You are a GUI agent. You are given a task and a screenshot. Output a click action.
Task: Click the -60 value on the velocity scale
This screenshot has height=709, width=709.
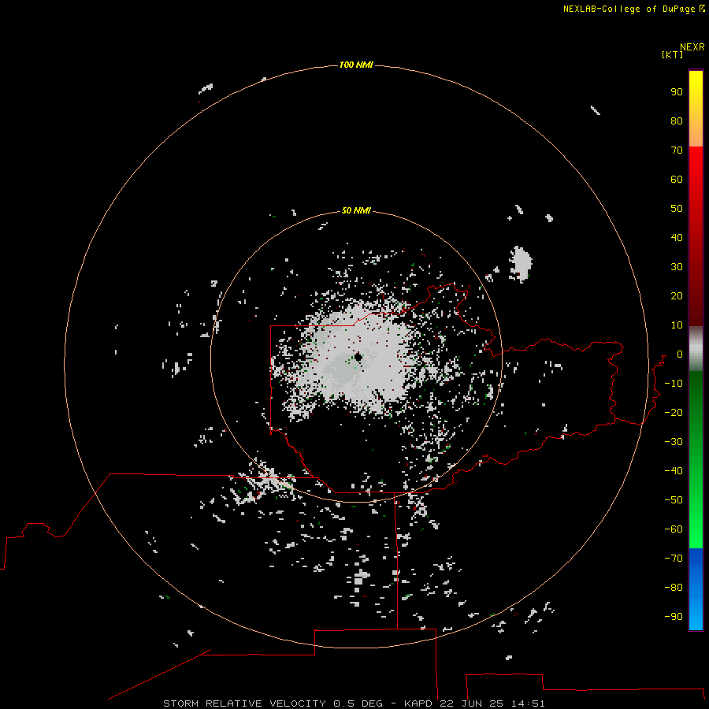coord(674,529)
